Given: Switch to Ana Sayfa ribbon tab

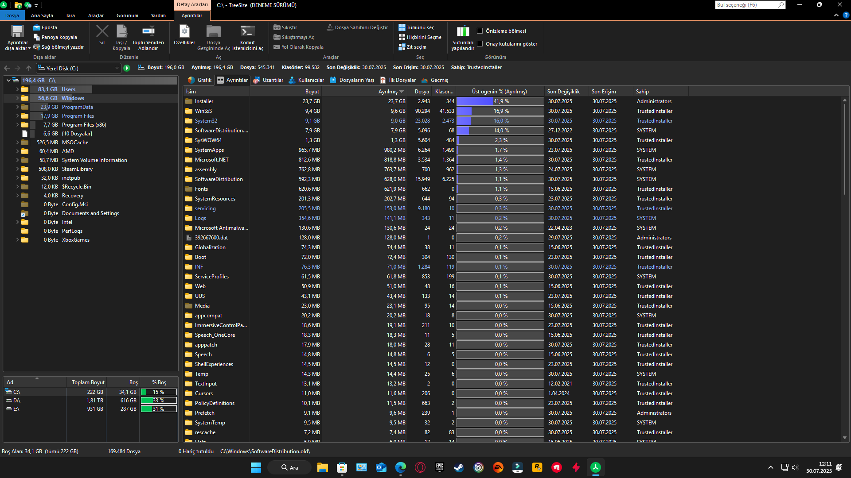Looking at the screenshot, I should (42, 15).
